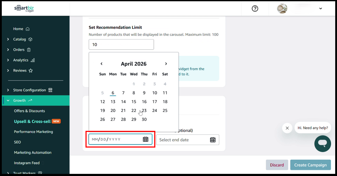Open the chat support bubble icon
The width and height of the screenshot is (337, 176).
click(x=322, y=143)
